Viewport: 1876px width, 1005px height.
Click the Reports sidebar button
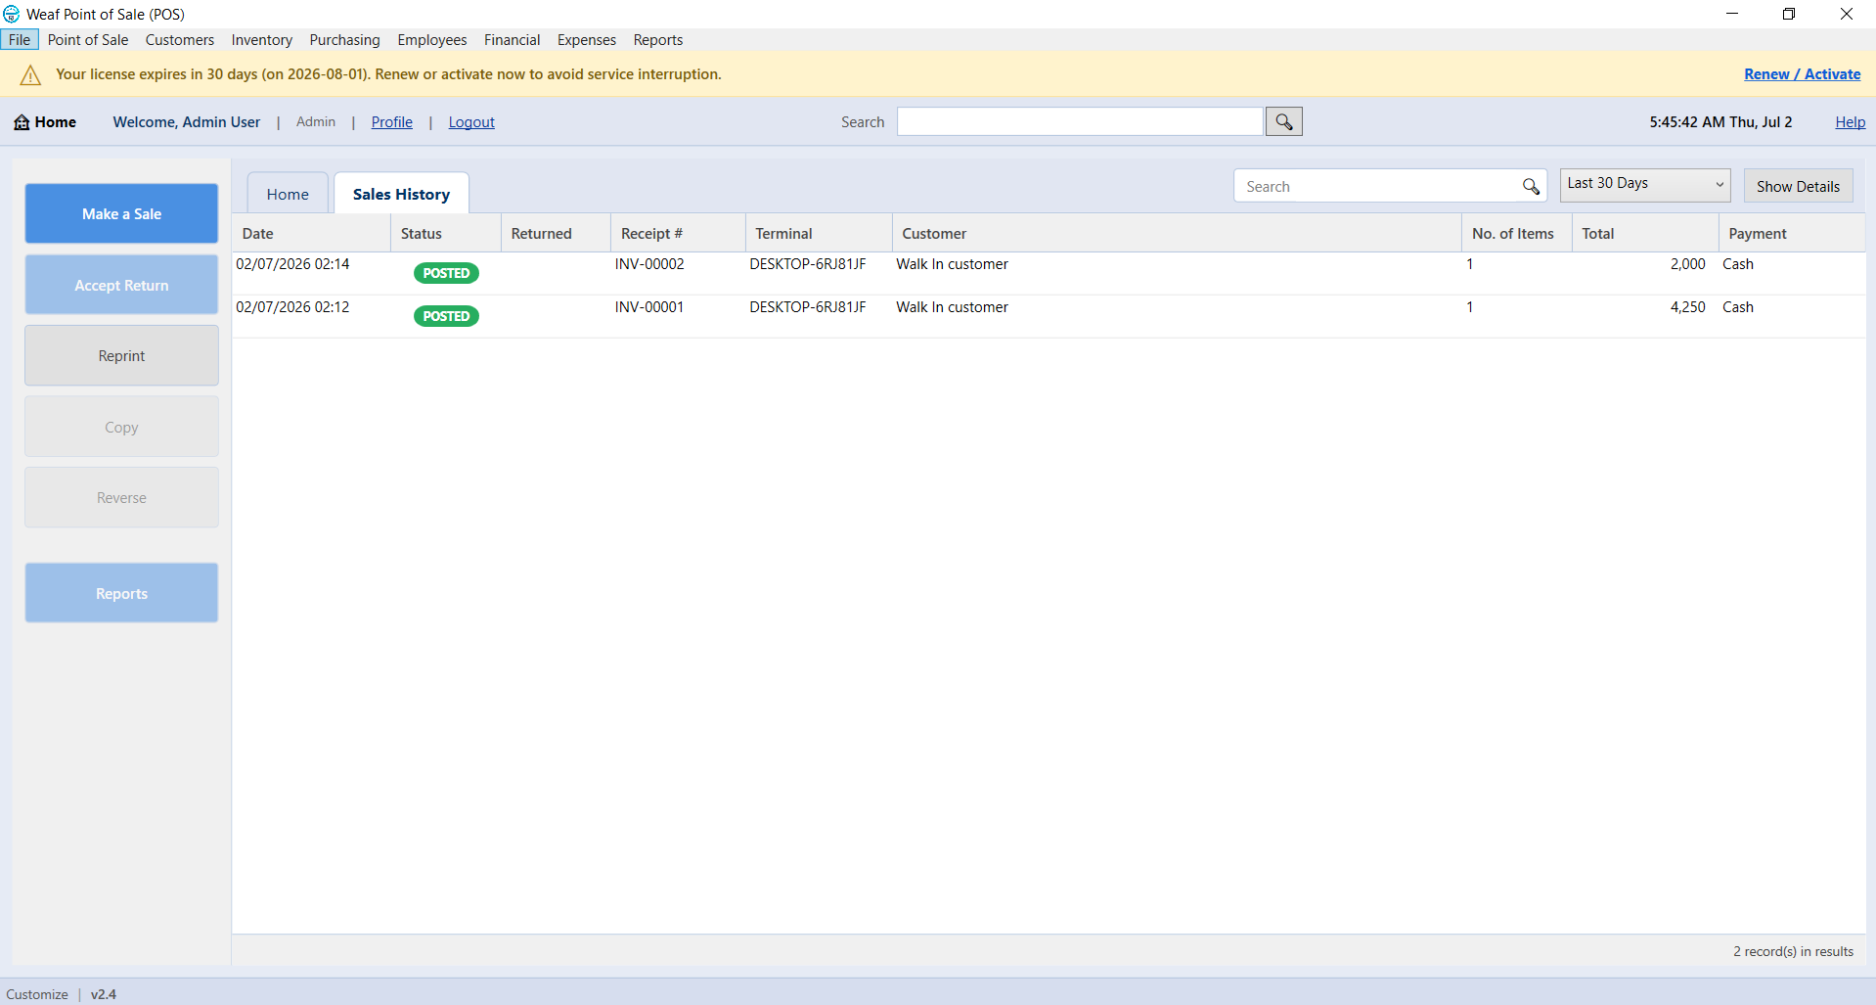(x=121, y=593)
